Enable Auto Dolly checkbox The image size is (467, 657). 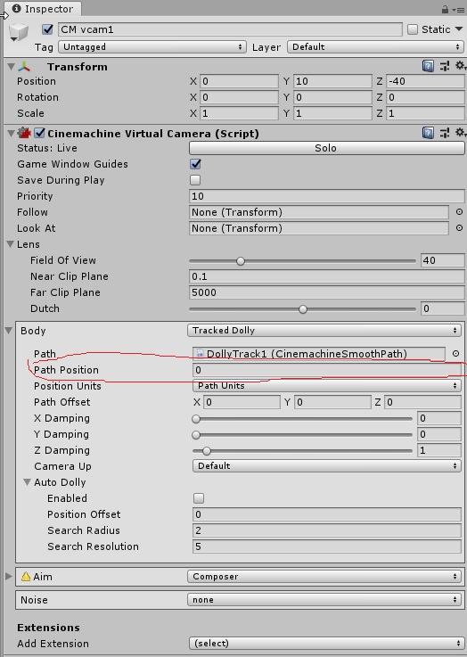199,498
